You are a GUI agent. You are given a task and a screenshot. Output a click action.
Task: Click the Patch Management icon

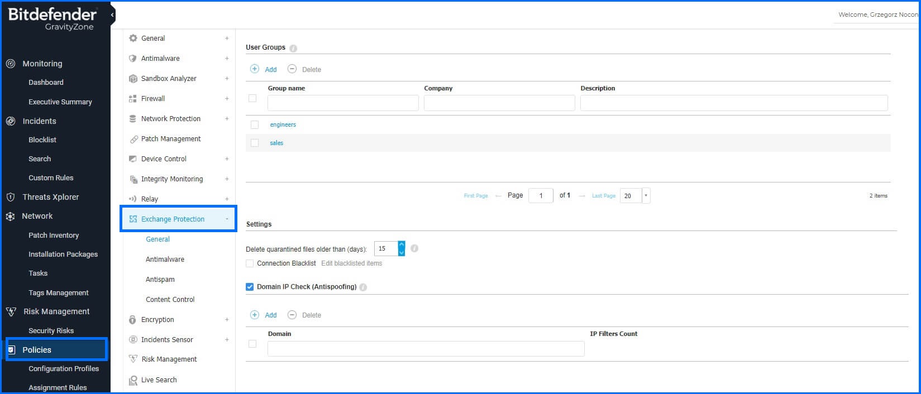[133, 139]
